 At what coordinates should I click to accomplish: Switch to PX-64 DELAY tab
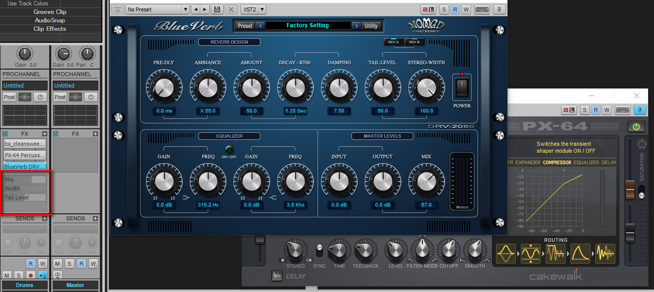[609, 163]
